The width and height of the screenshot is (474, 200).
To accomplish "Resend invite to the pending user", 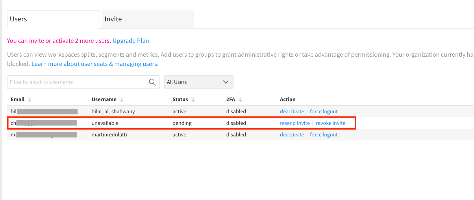I will tap(295, 123).
